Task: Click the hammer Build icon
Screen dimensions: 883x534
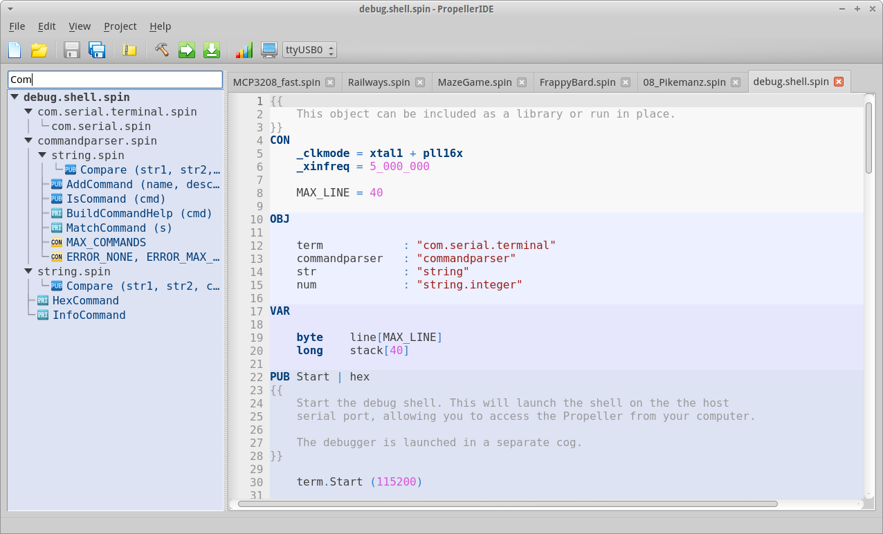Action: (x=162, y=50)
